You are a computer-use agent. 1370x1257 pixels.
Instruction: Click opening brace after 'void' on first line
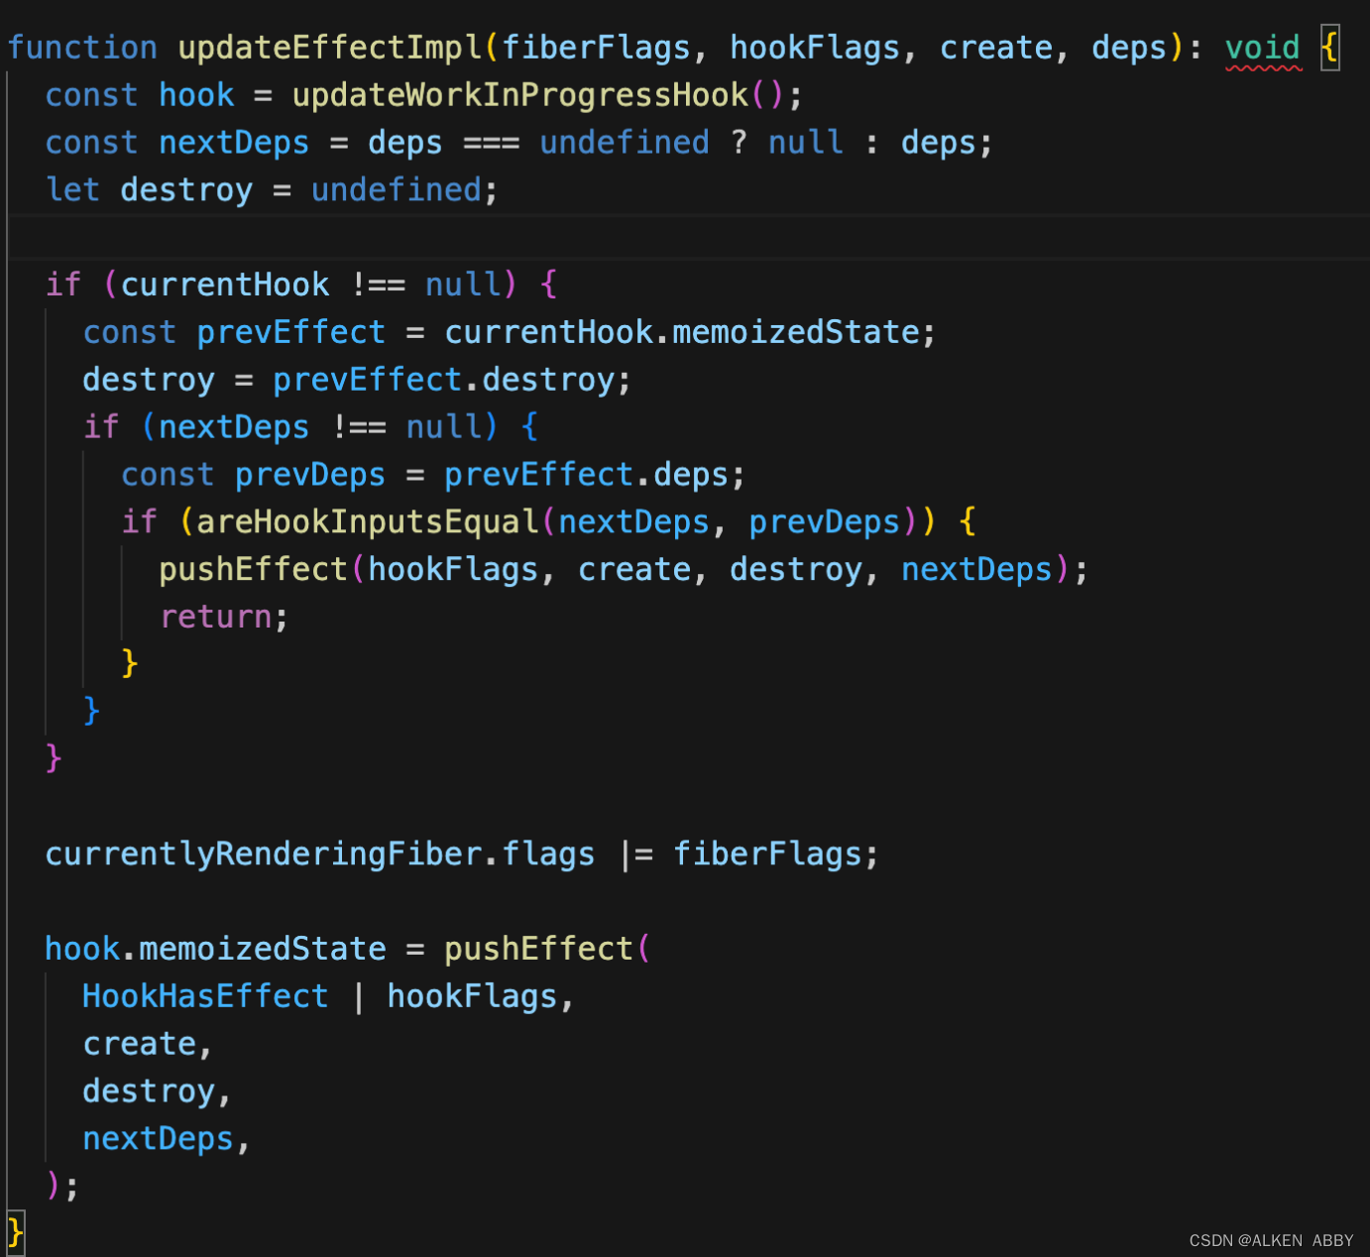tap(1329, 48)
